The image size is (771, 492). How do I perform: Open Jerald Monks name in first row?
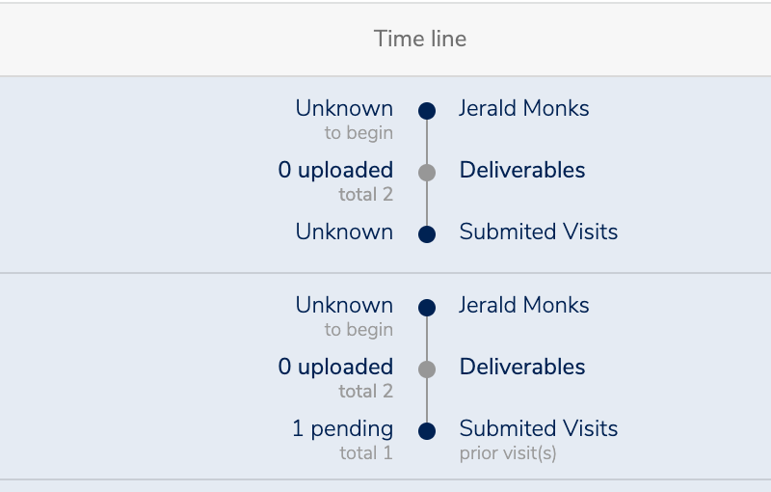click(523, 108)
